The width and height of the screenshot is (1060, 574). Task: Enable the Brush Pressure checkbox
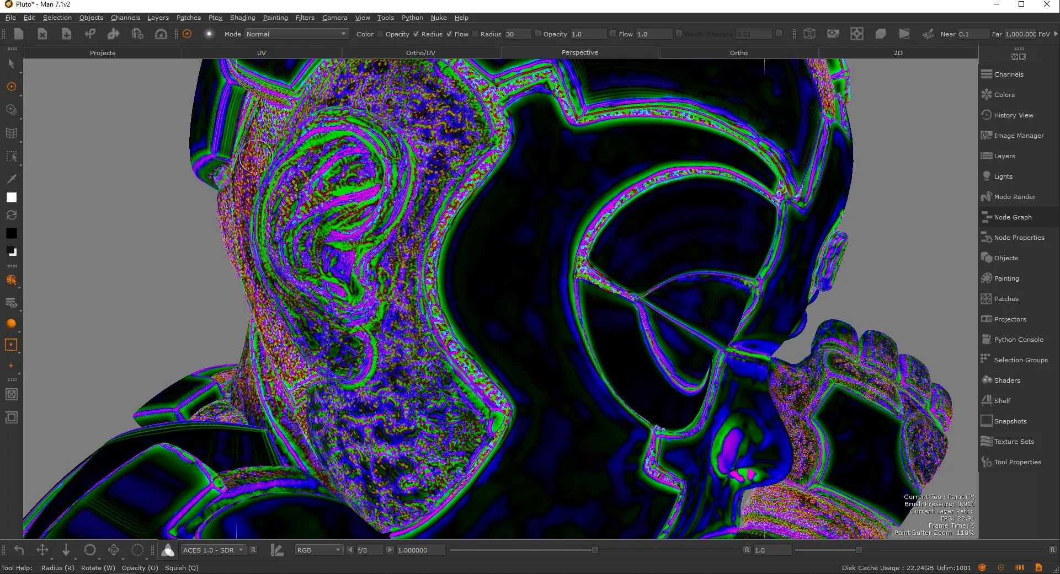[679, 34]
